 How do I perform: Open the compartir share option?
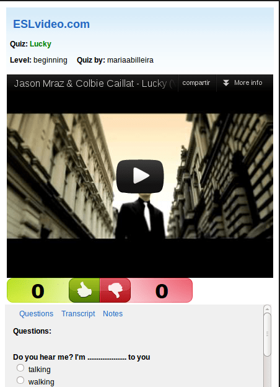click(196, 83)
